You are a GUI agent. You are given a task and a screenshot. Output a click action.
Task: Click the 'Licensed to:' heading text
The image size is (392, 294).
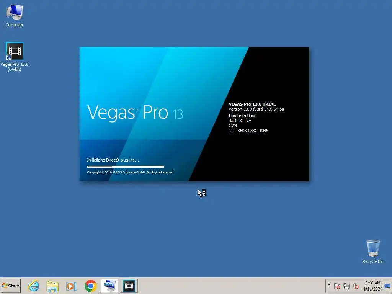[x=242, y=116]
